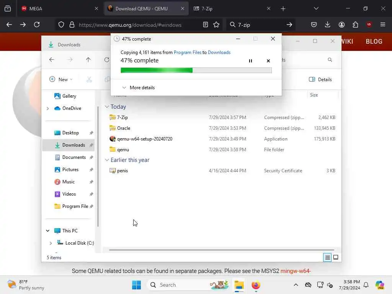Click the 7-zip browser search field
392x294 pixels.
point(260,25)
